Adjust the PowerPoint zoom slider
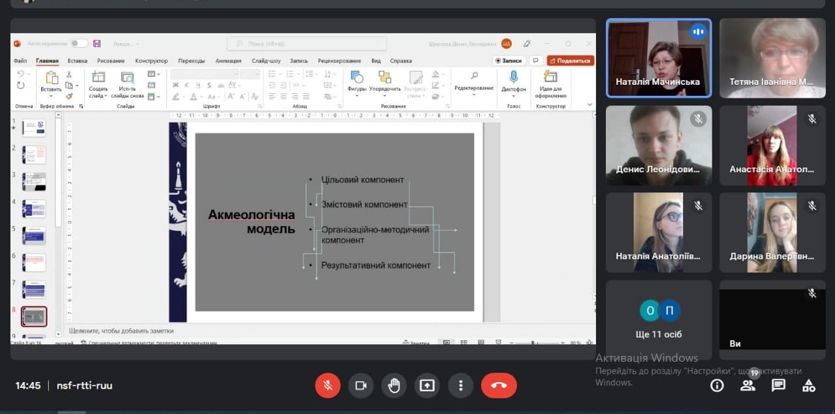Screen dimensions: 835x414 pyautogui.click(x=535, y=343)
